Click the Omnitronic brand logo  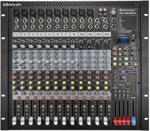127,10
